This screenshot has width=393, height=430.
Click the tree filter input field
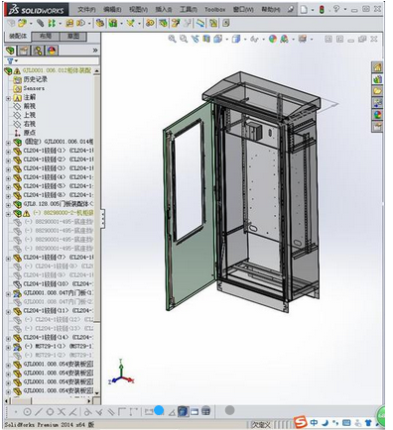57,60
